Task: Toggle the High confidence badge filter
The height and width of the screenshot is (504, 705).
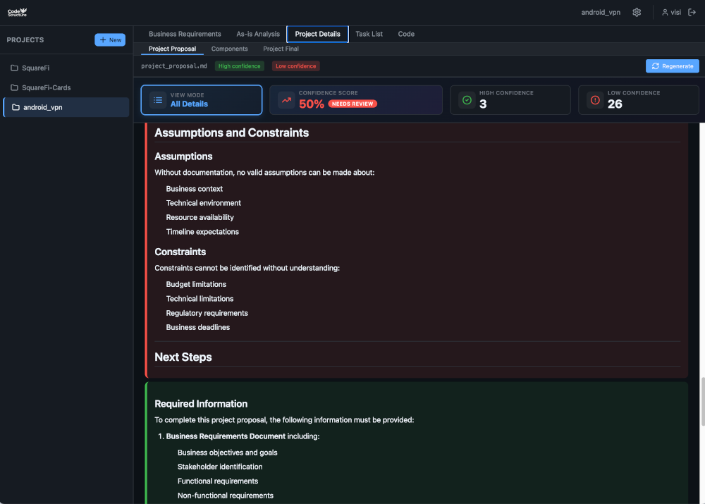Action: click(x=239, y=66)
